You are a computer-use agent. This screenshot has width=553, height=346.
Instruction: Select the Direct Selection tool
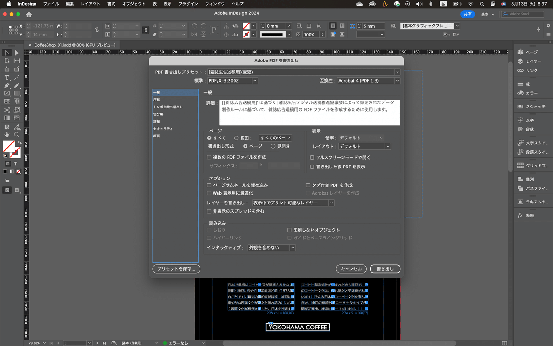point(17,53)
